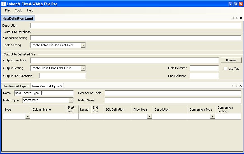The width and height of the screenshot is (244, 154).
Task: Click the Start Pos column header
Action: tap(72, 109)
